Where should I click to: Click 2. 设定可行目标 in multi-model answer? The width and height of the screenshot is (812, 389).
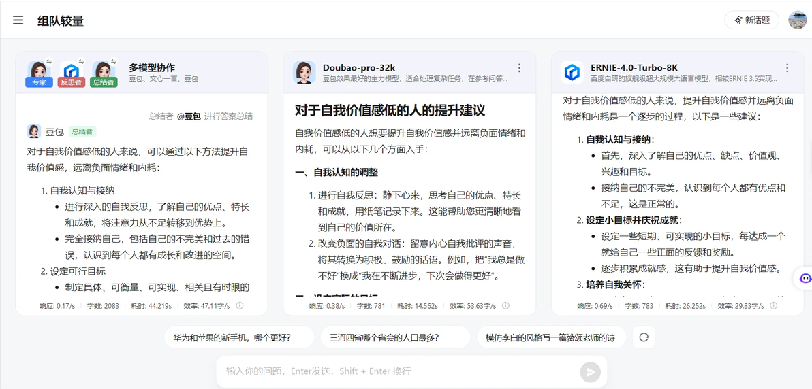point(74,271)
